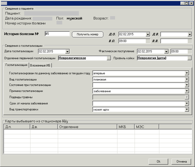Open the ellipsis picker next to 'Неврологическое'
Viewport: 195px width, 167px height.
(109, 58)
